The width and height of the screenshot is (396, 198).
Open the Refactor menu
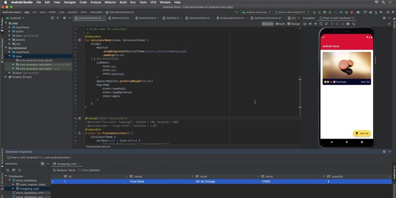tap(110, 2)
